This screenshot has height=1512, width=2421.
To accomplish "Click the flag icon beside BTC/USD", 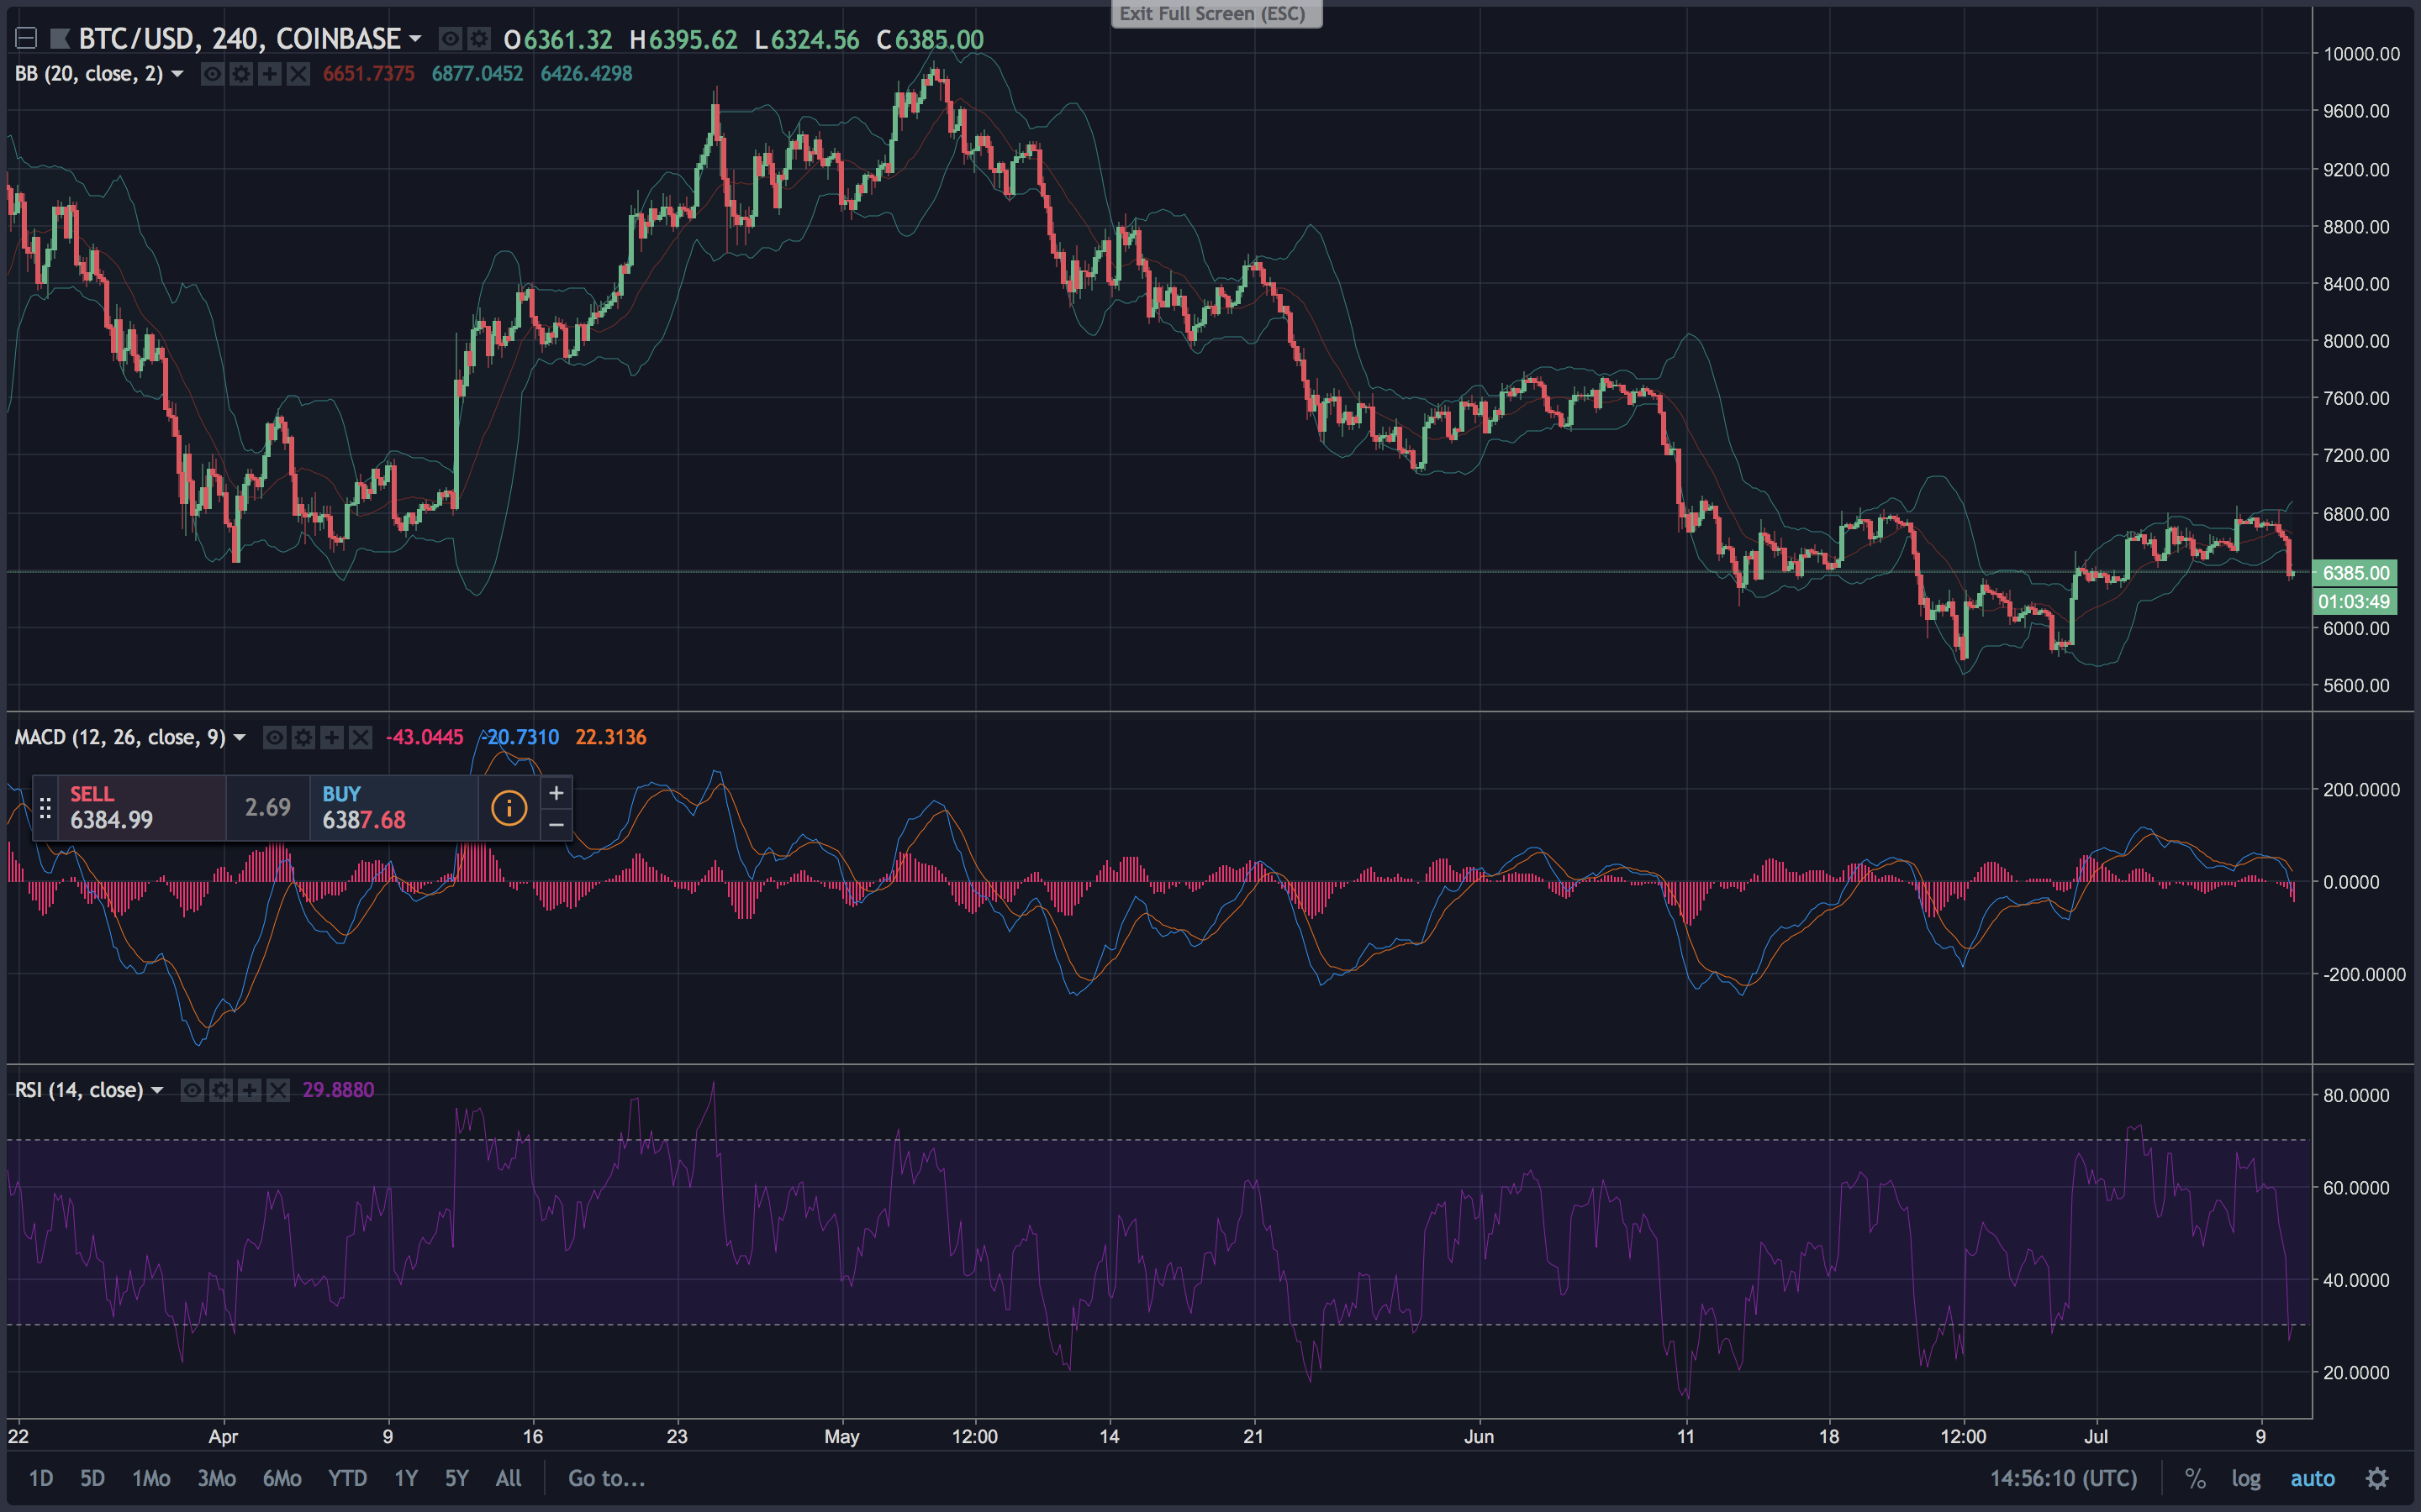I will (x=59, y=39).
